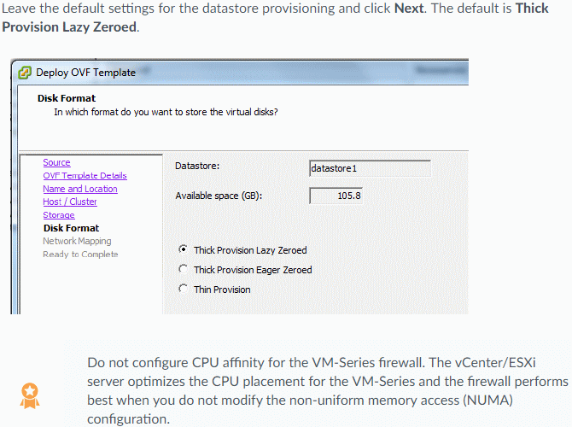This screenshot has height=427, width=572.
Task: Go to OVF Template Details step
Action: pos(85,176)
